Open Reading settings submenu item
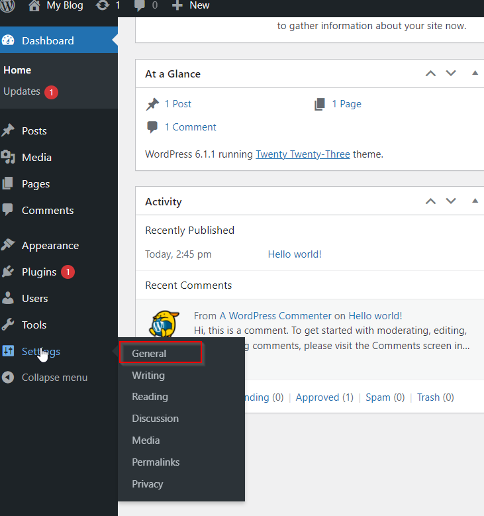This screenshot has height=516, width=484. tap(150, 397)
